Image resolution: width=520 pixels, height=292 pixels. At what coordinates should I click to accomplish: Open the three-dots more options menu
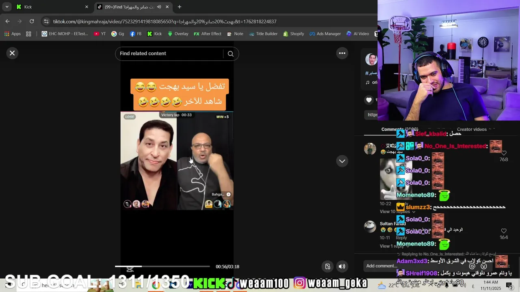pos(342,53)
